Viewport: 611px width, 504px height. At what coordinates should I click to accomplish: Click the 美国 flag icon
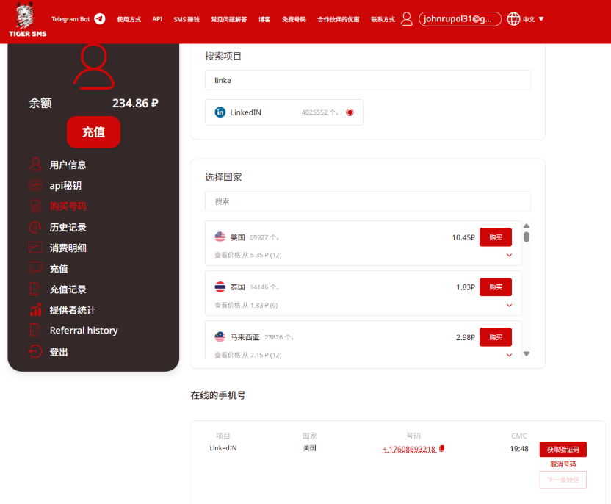pyautogui.click(x=220, y=237)
